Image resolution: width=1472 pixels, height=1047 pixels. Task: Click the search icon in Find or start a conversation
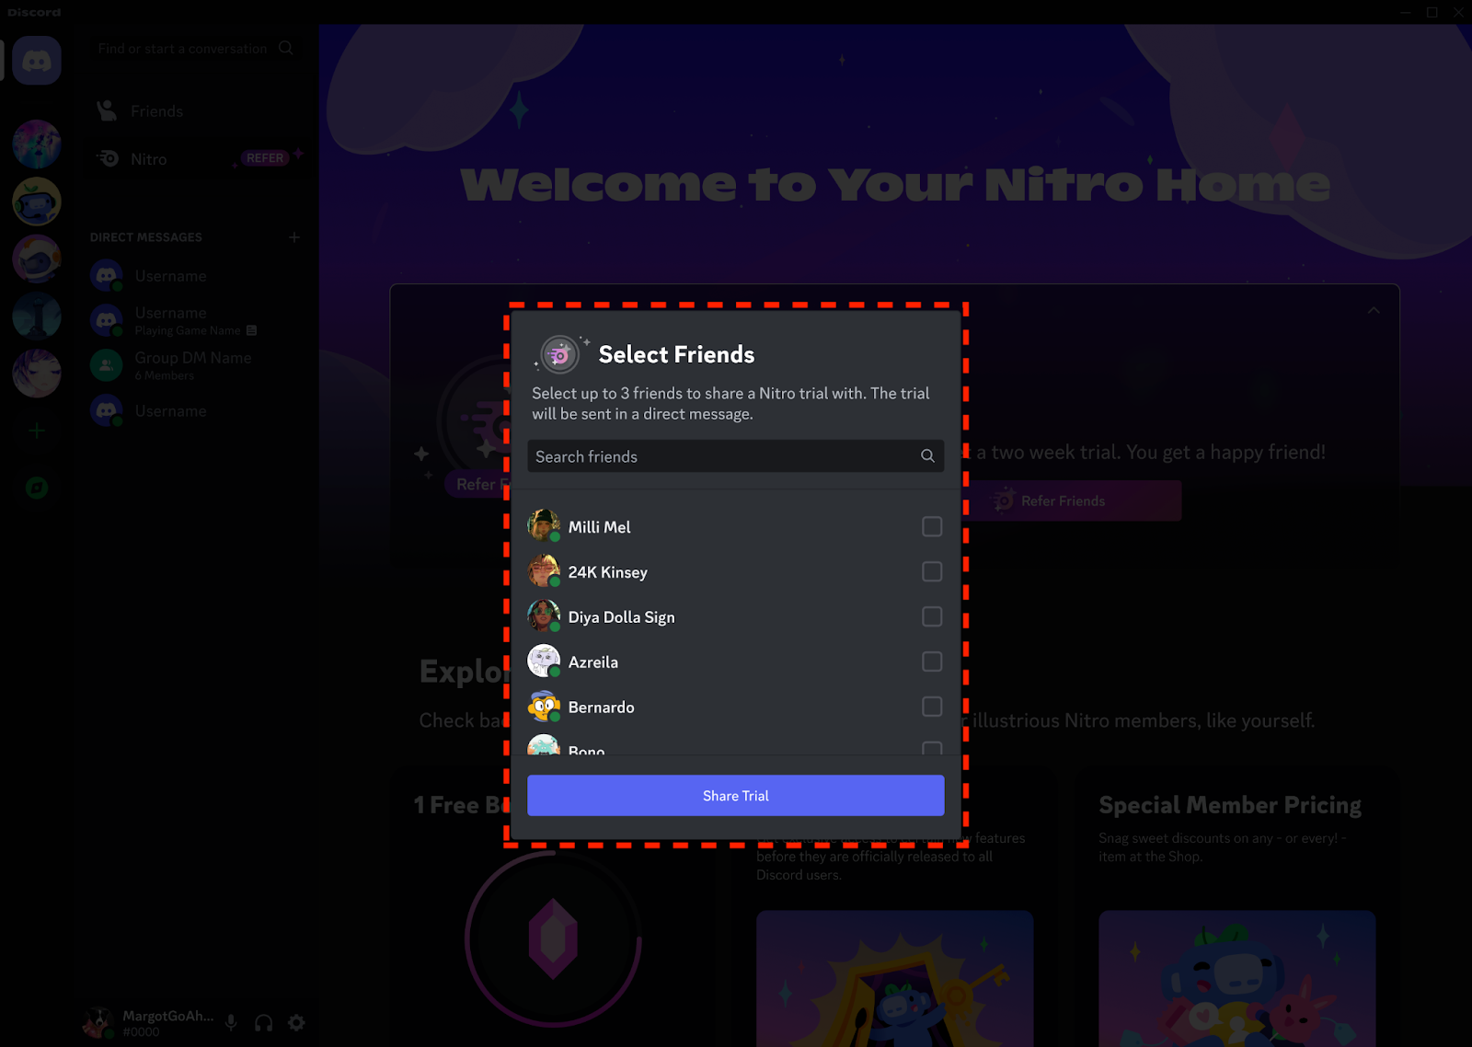click(x=285, y=48)
